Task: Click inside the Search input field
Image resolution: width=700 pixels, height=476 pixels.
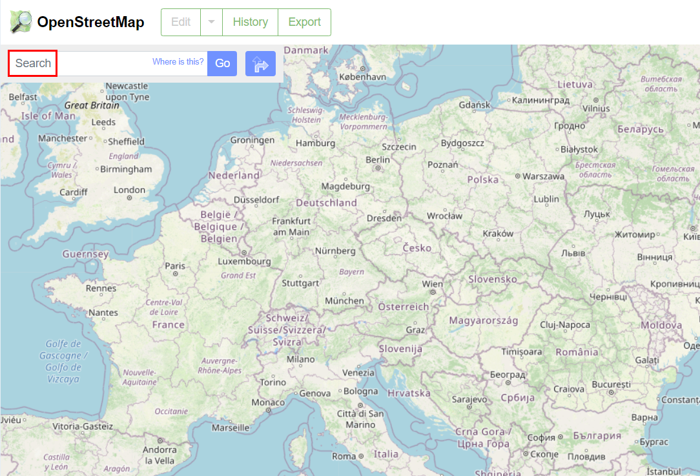Action: (x=97, y=63)
